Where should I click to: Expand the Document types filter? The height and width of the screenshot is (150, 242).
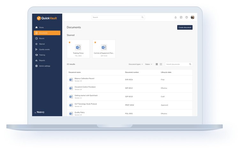(136, 64)
